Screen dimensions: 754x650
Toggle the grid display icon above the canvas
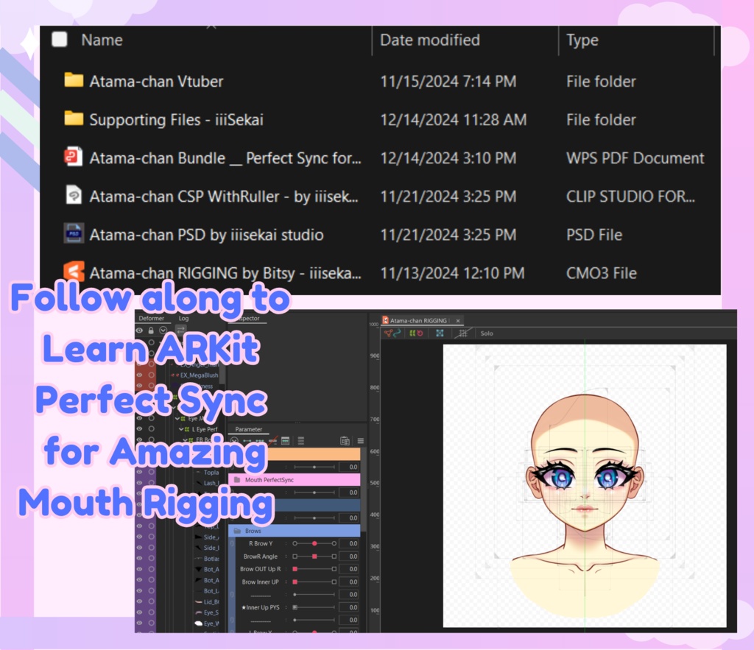(x=463, y=333)
